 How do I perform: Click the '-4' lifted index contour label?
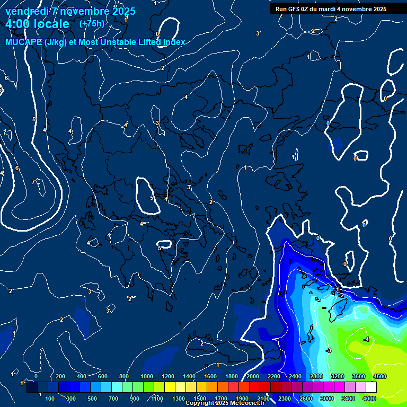(x=366, y=339)
